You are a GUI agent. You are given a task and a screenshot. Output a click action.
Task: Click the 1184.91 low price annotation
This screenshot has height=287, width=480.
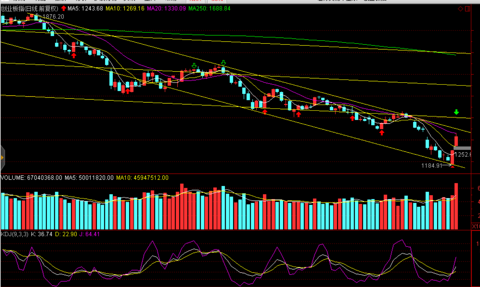pos(432,166)
